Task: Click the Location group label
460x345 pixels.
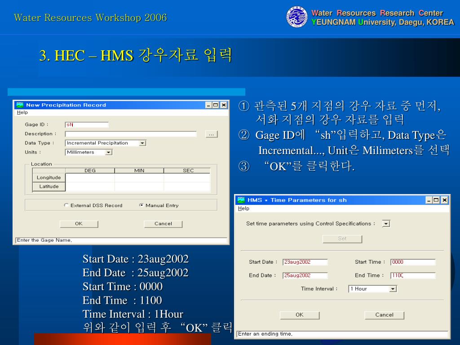Action: click(41, 164)
